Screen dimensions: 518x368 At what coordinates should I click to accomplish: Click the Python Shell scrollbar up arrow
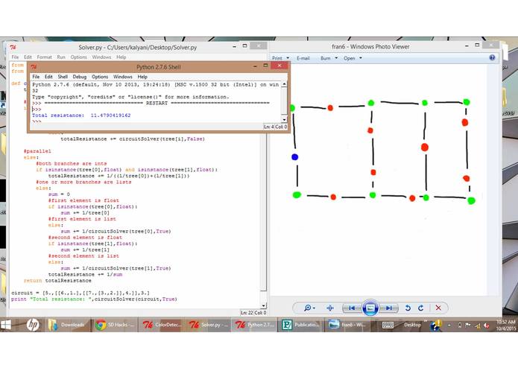coord(284,84)
